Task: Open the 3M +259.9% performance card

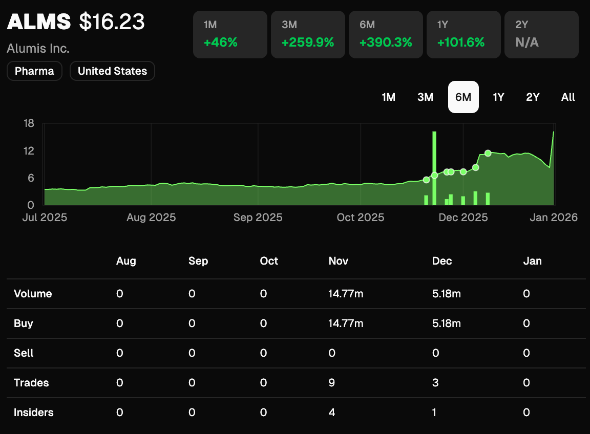Action: 308,34
